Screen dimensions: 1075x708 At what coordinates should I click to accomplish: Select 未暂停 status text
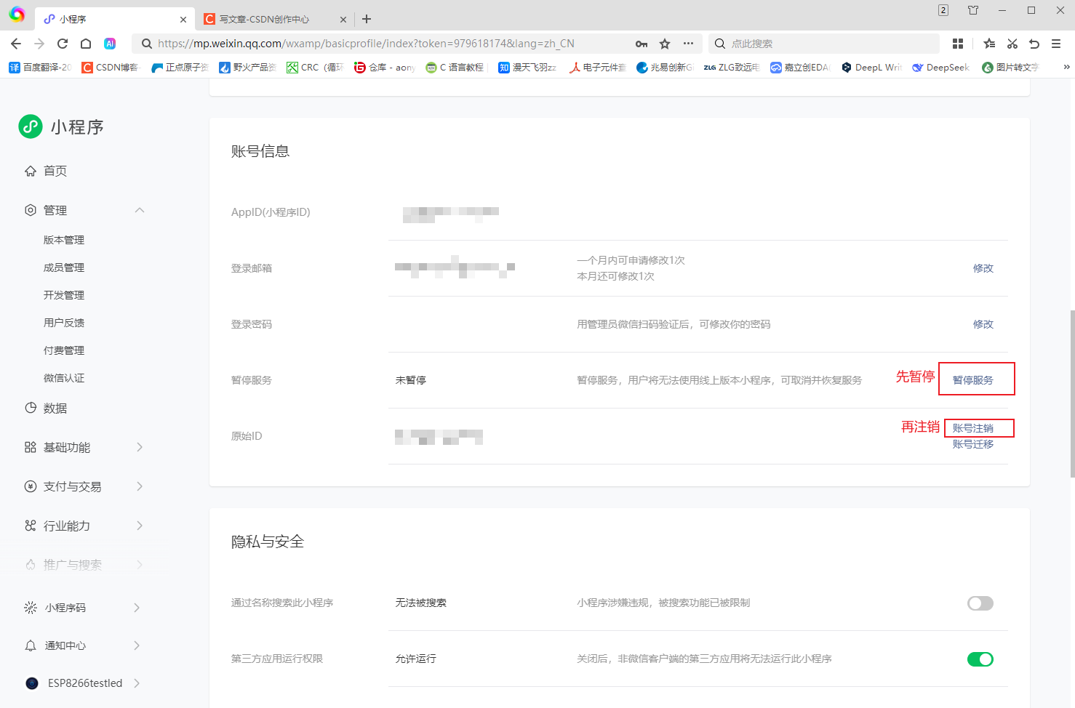coord(411,380)
